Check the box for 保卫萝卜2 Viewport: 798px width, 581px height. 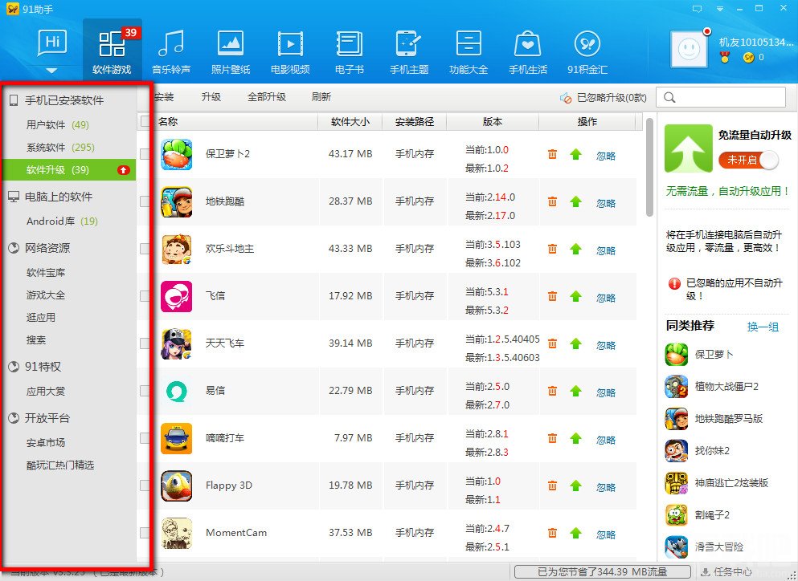coord(145,153)
